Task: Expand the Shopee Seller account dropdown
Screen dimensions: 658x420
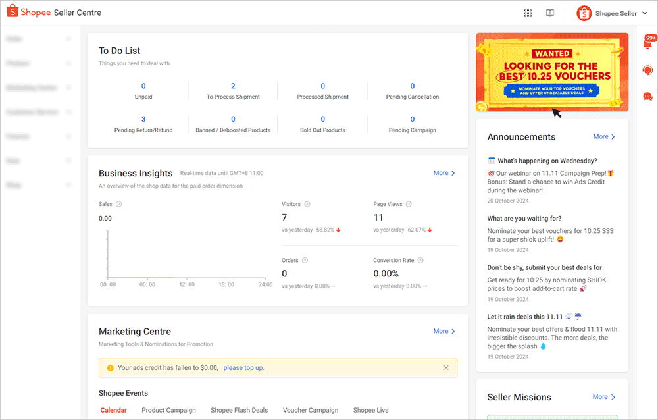Action: [x=644, y=13]
